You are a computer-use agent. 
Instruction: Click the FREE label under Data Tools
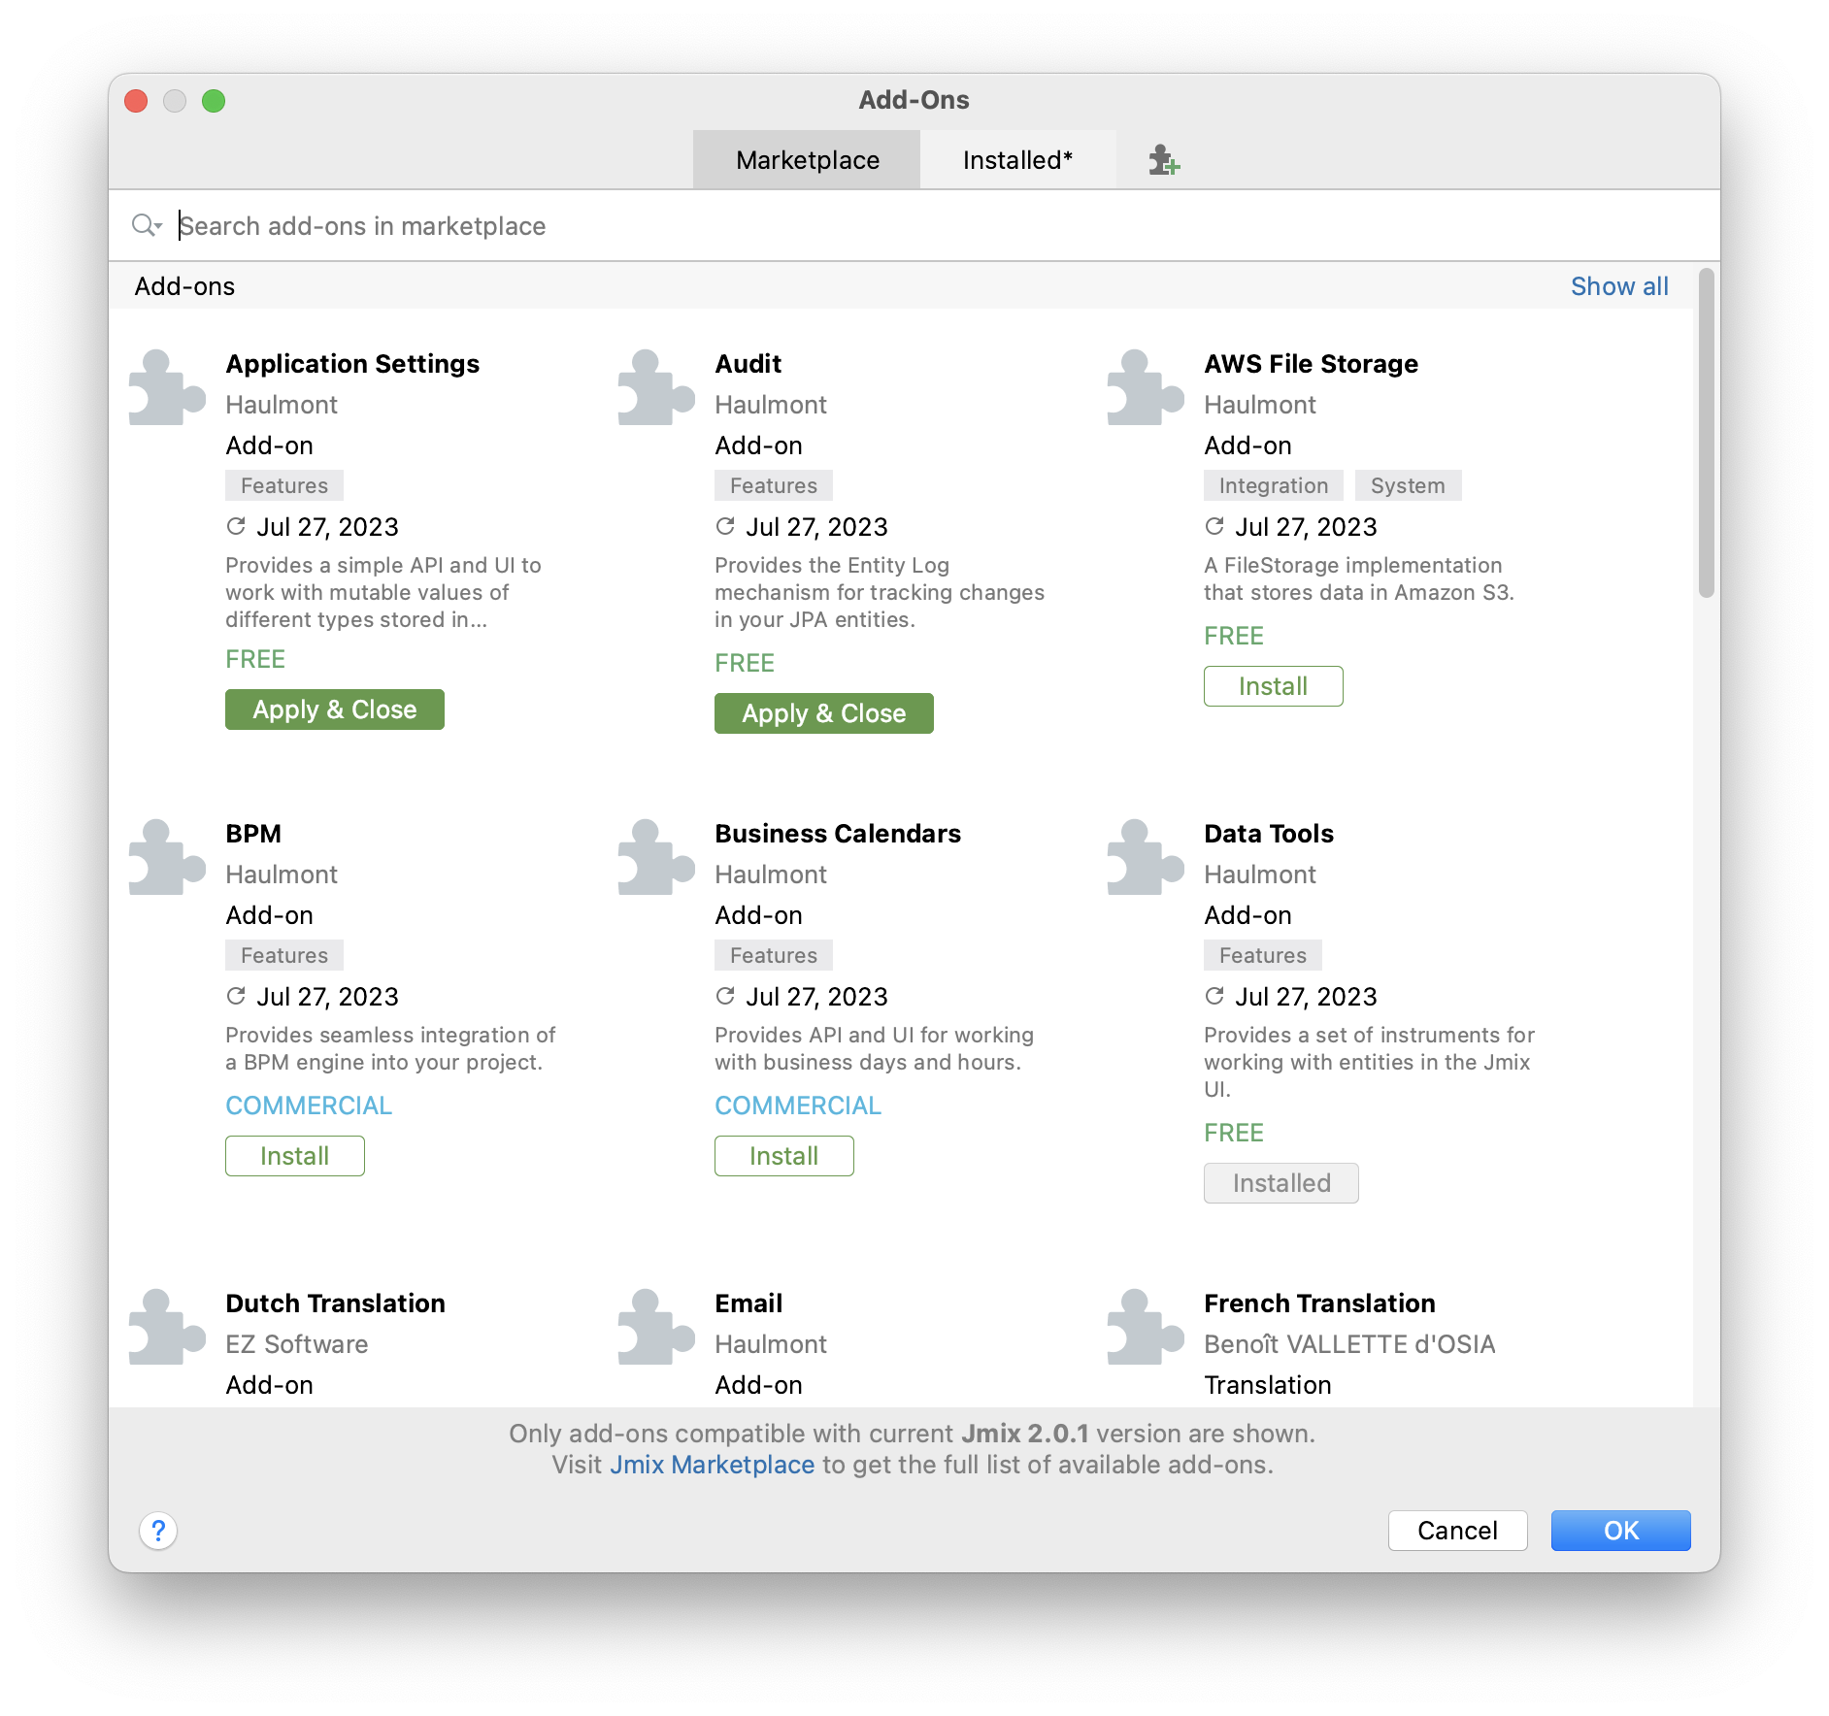point(1234,1133)
